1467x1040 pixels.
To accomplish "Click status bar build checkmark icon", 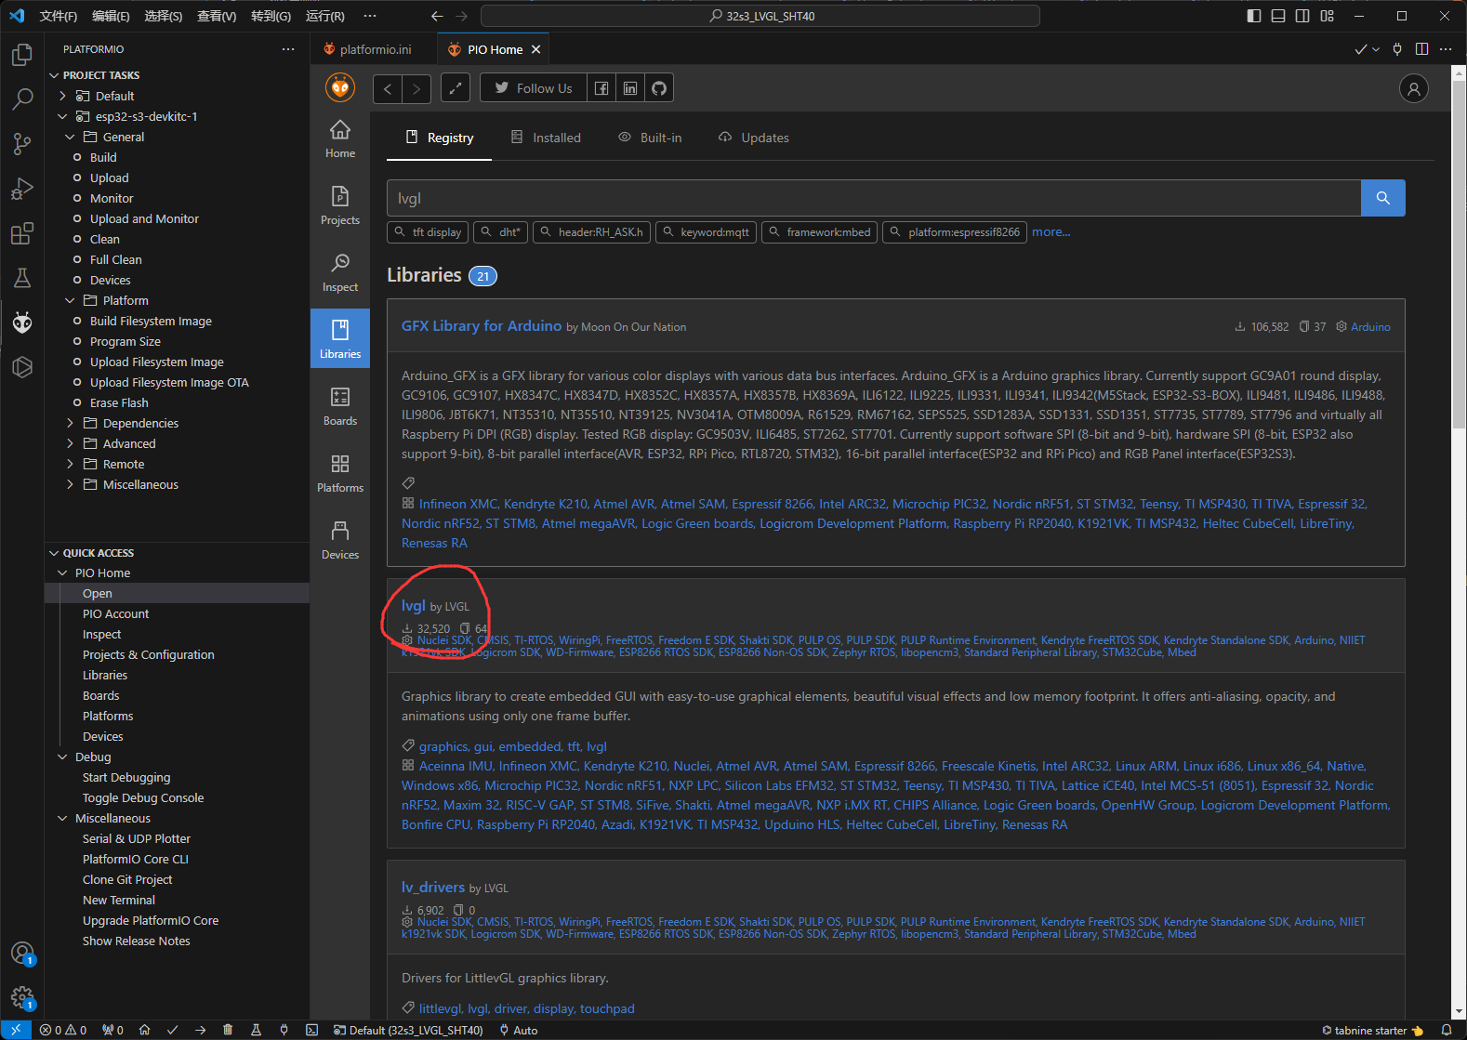I will click(172, 1030).
